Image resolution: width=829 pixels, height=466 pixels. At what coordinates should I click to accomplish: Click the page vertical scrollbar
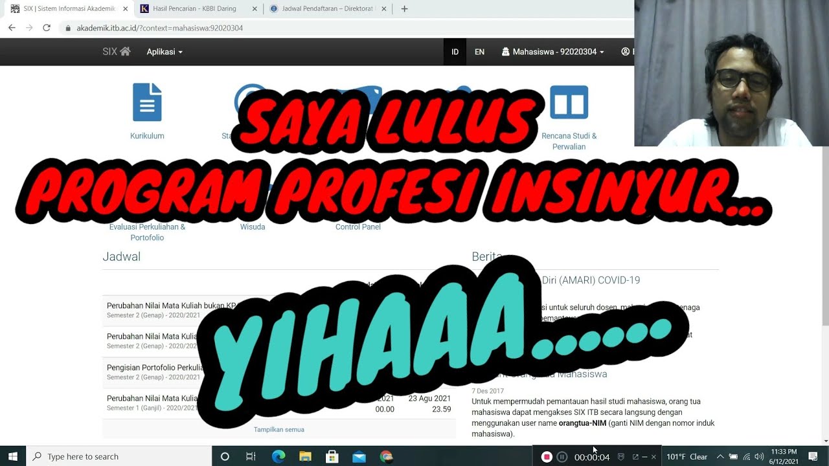click(825, 236)
